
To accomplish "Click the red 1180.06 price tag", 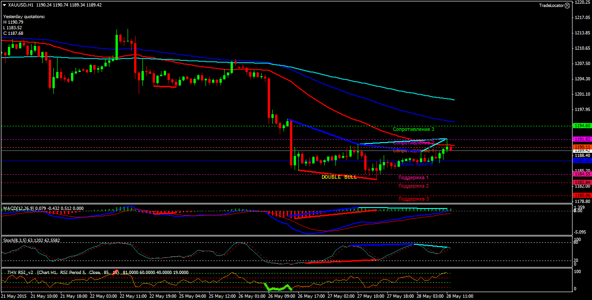I will pos(582,196).
